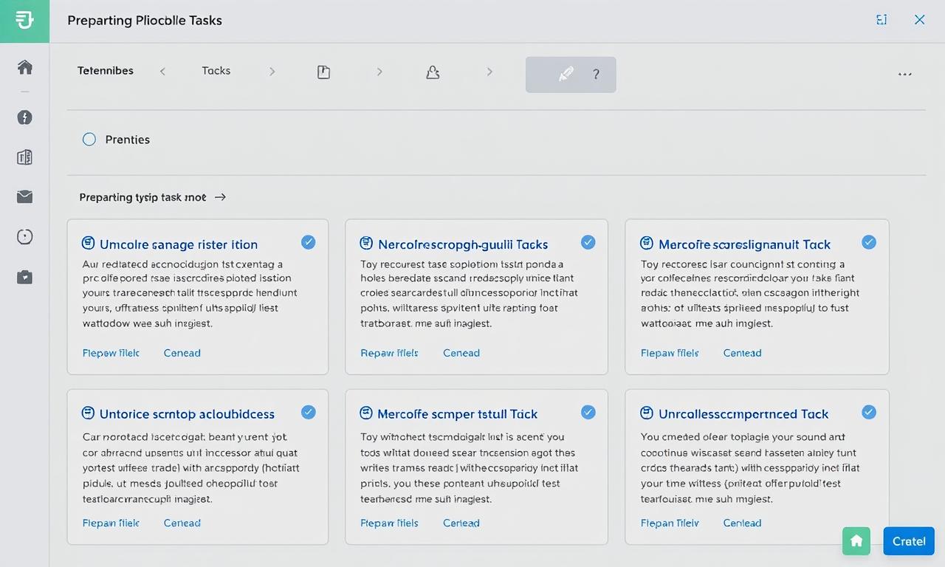Open the three-dots more options menu
The height and width of the screenshot is (567, 945).
904,75
